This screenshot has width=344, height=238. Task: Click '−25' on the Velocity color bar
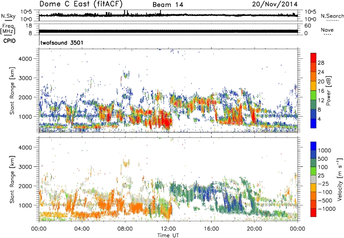(x=323, y=183)
